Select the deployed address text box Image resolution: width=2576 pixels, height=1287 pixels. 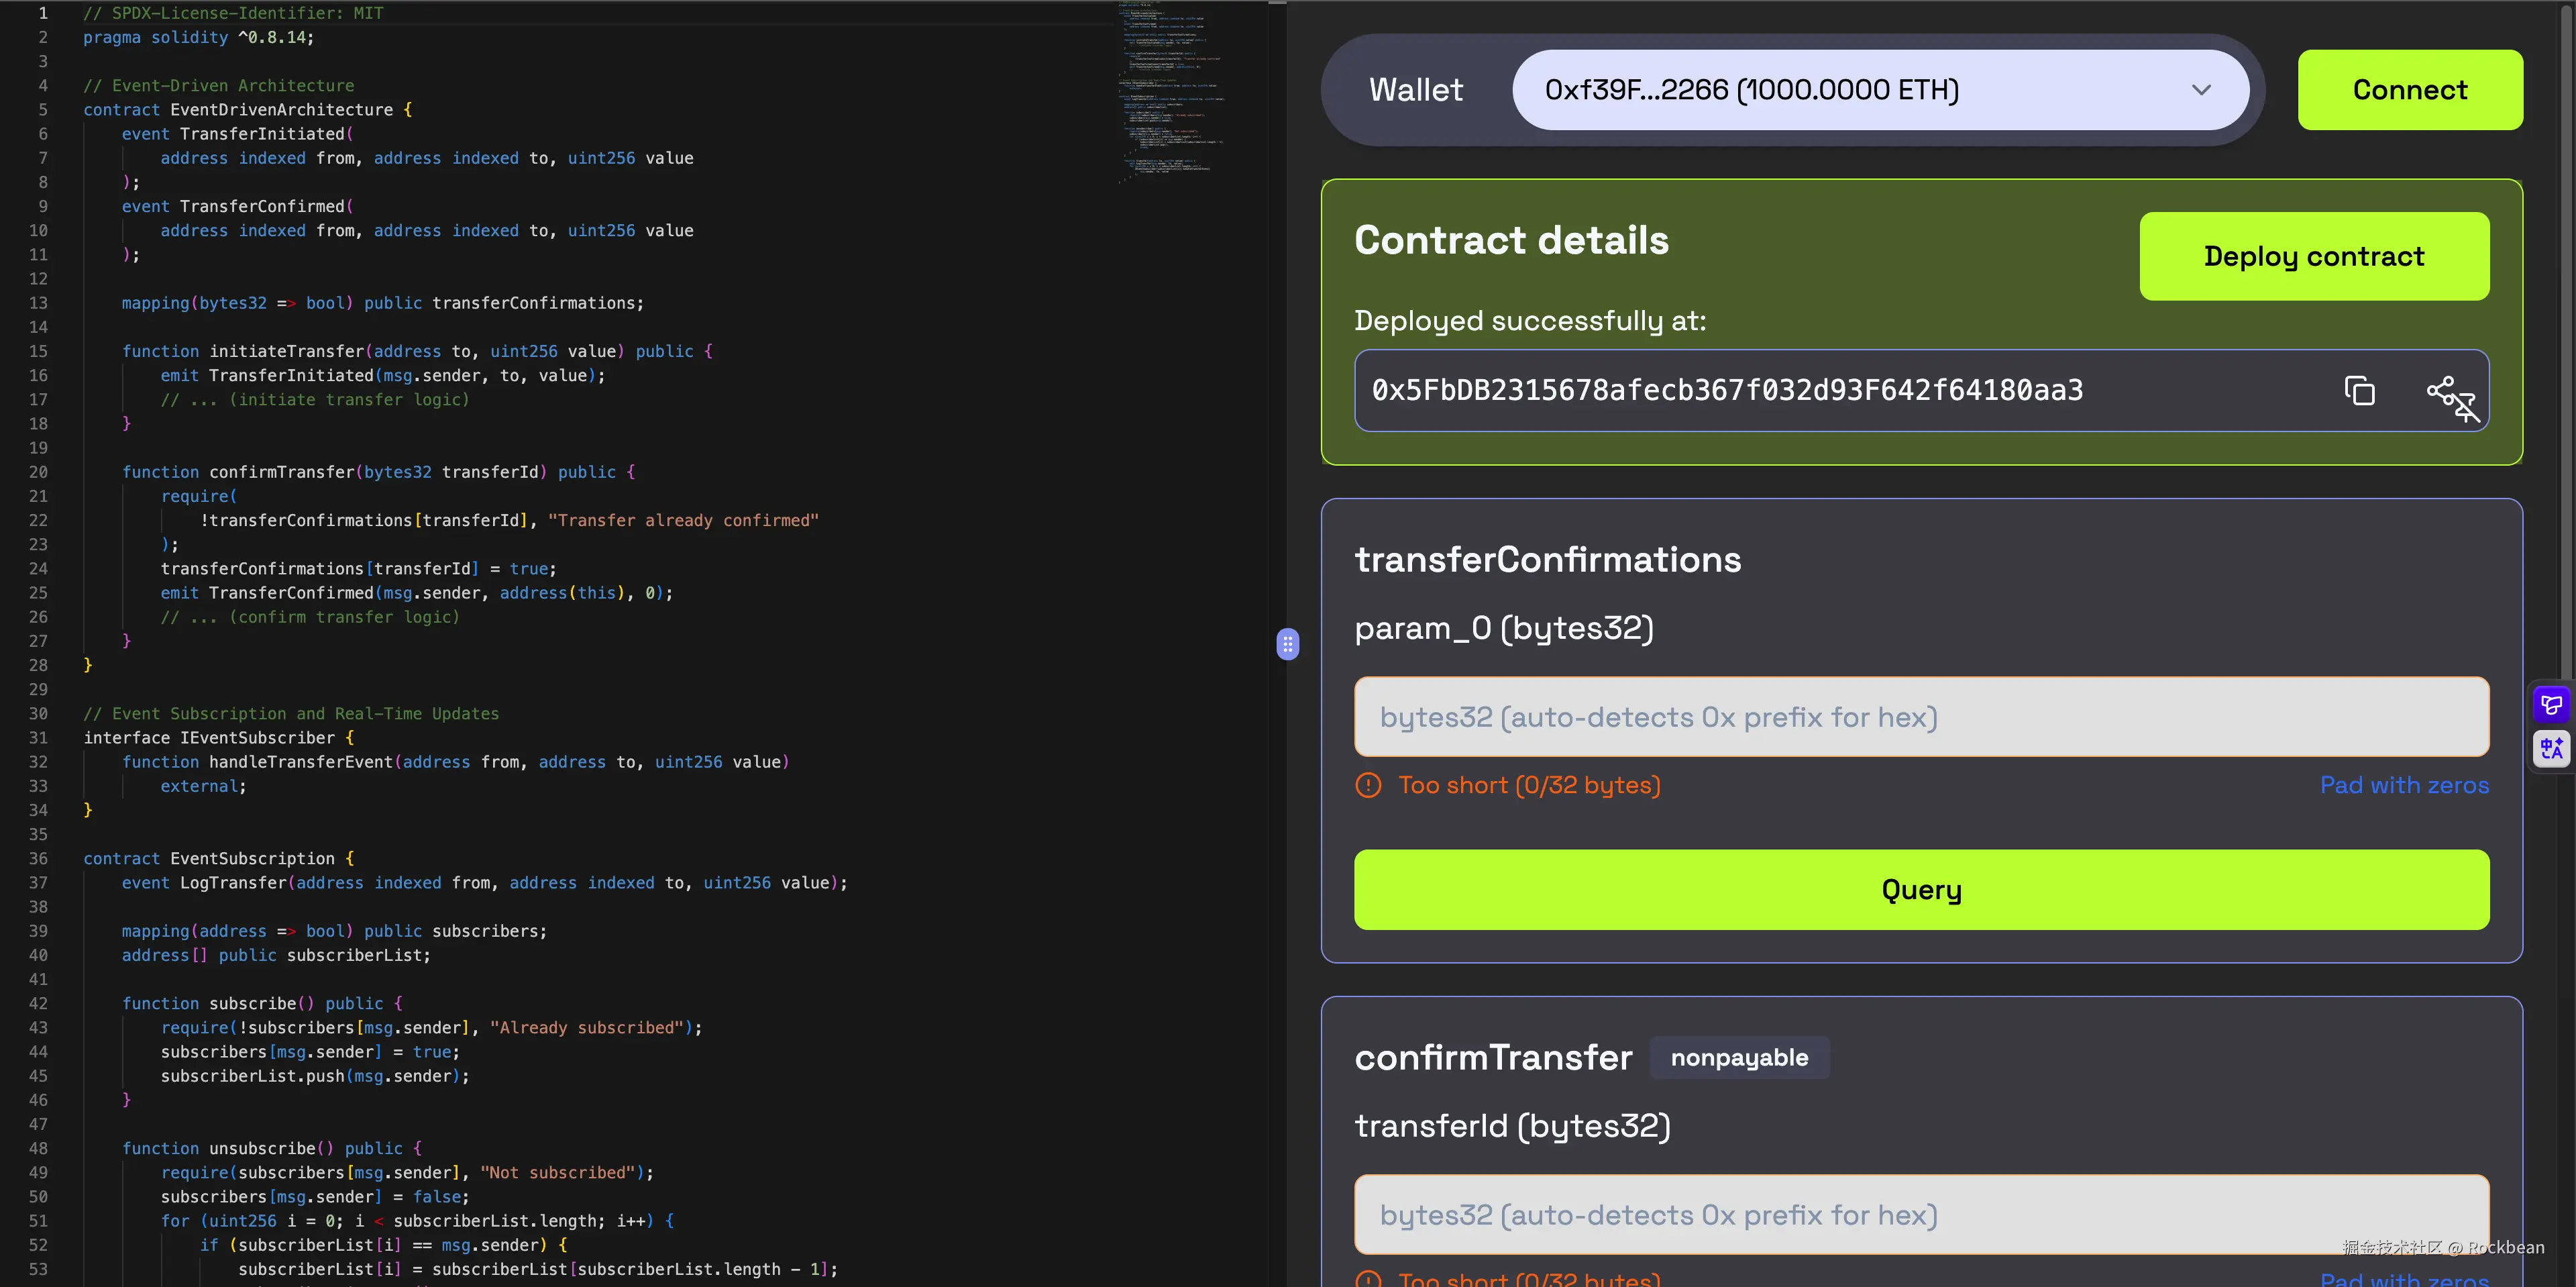1850,390
